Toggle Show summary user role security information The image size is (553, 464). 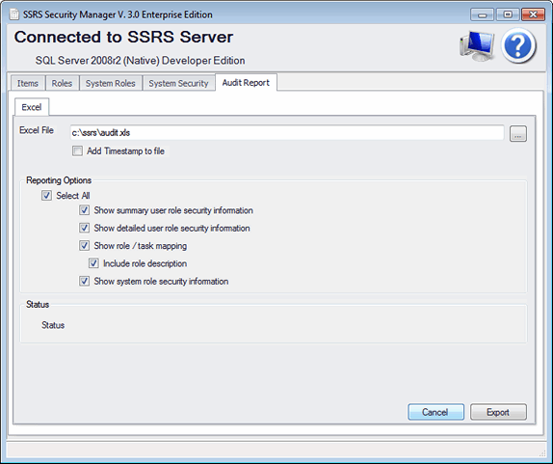pyautogui.click(x=84, y=210)
